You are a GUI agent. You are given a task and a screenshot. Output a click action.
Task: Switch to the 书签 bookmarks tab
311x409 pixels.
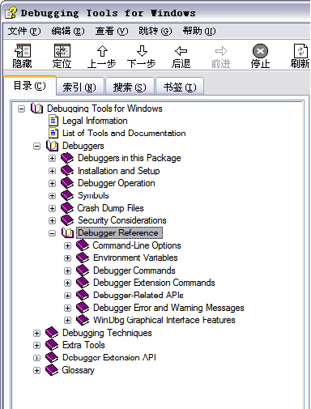180,87
